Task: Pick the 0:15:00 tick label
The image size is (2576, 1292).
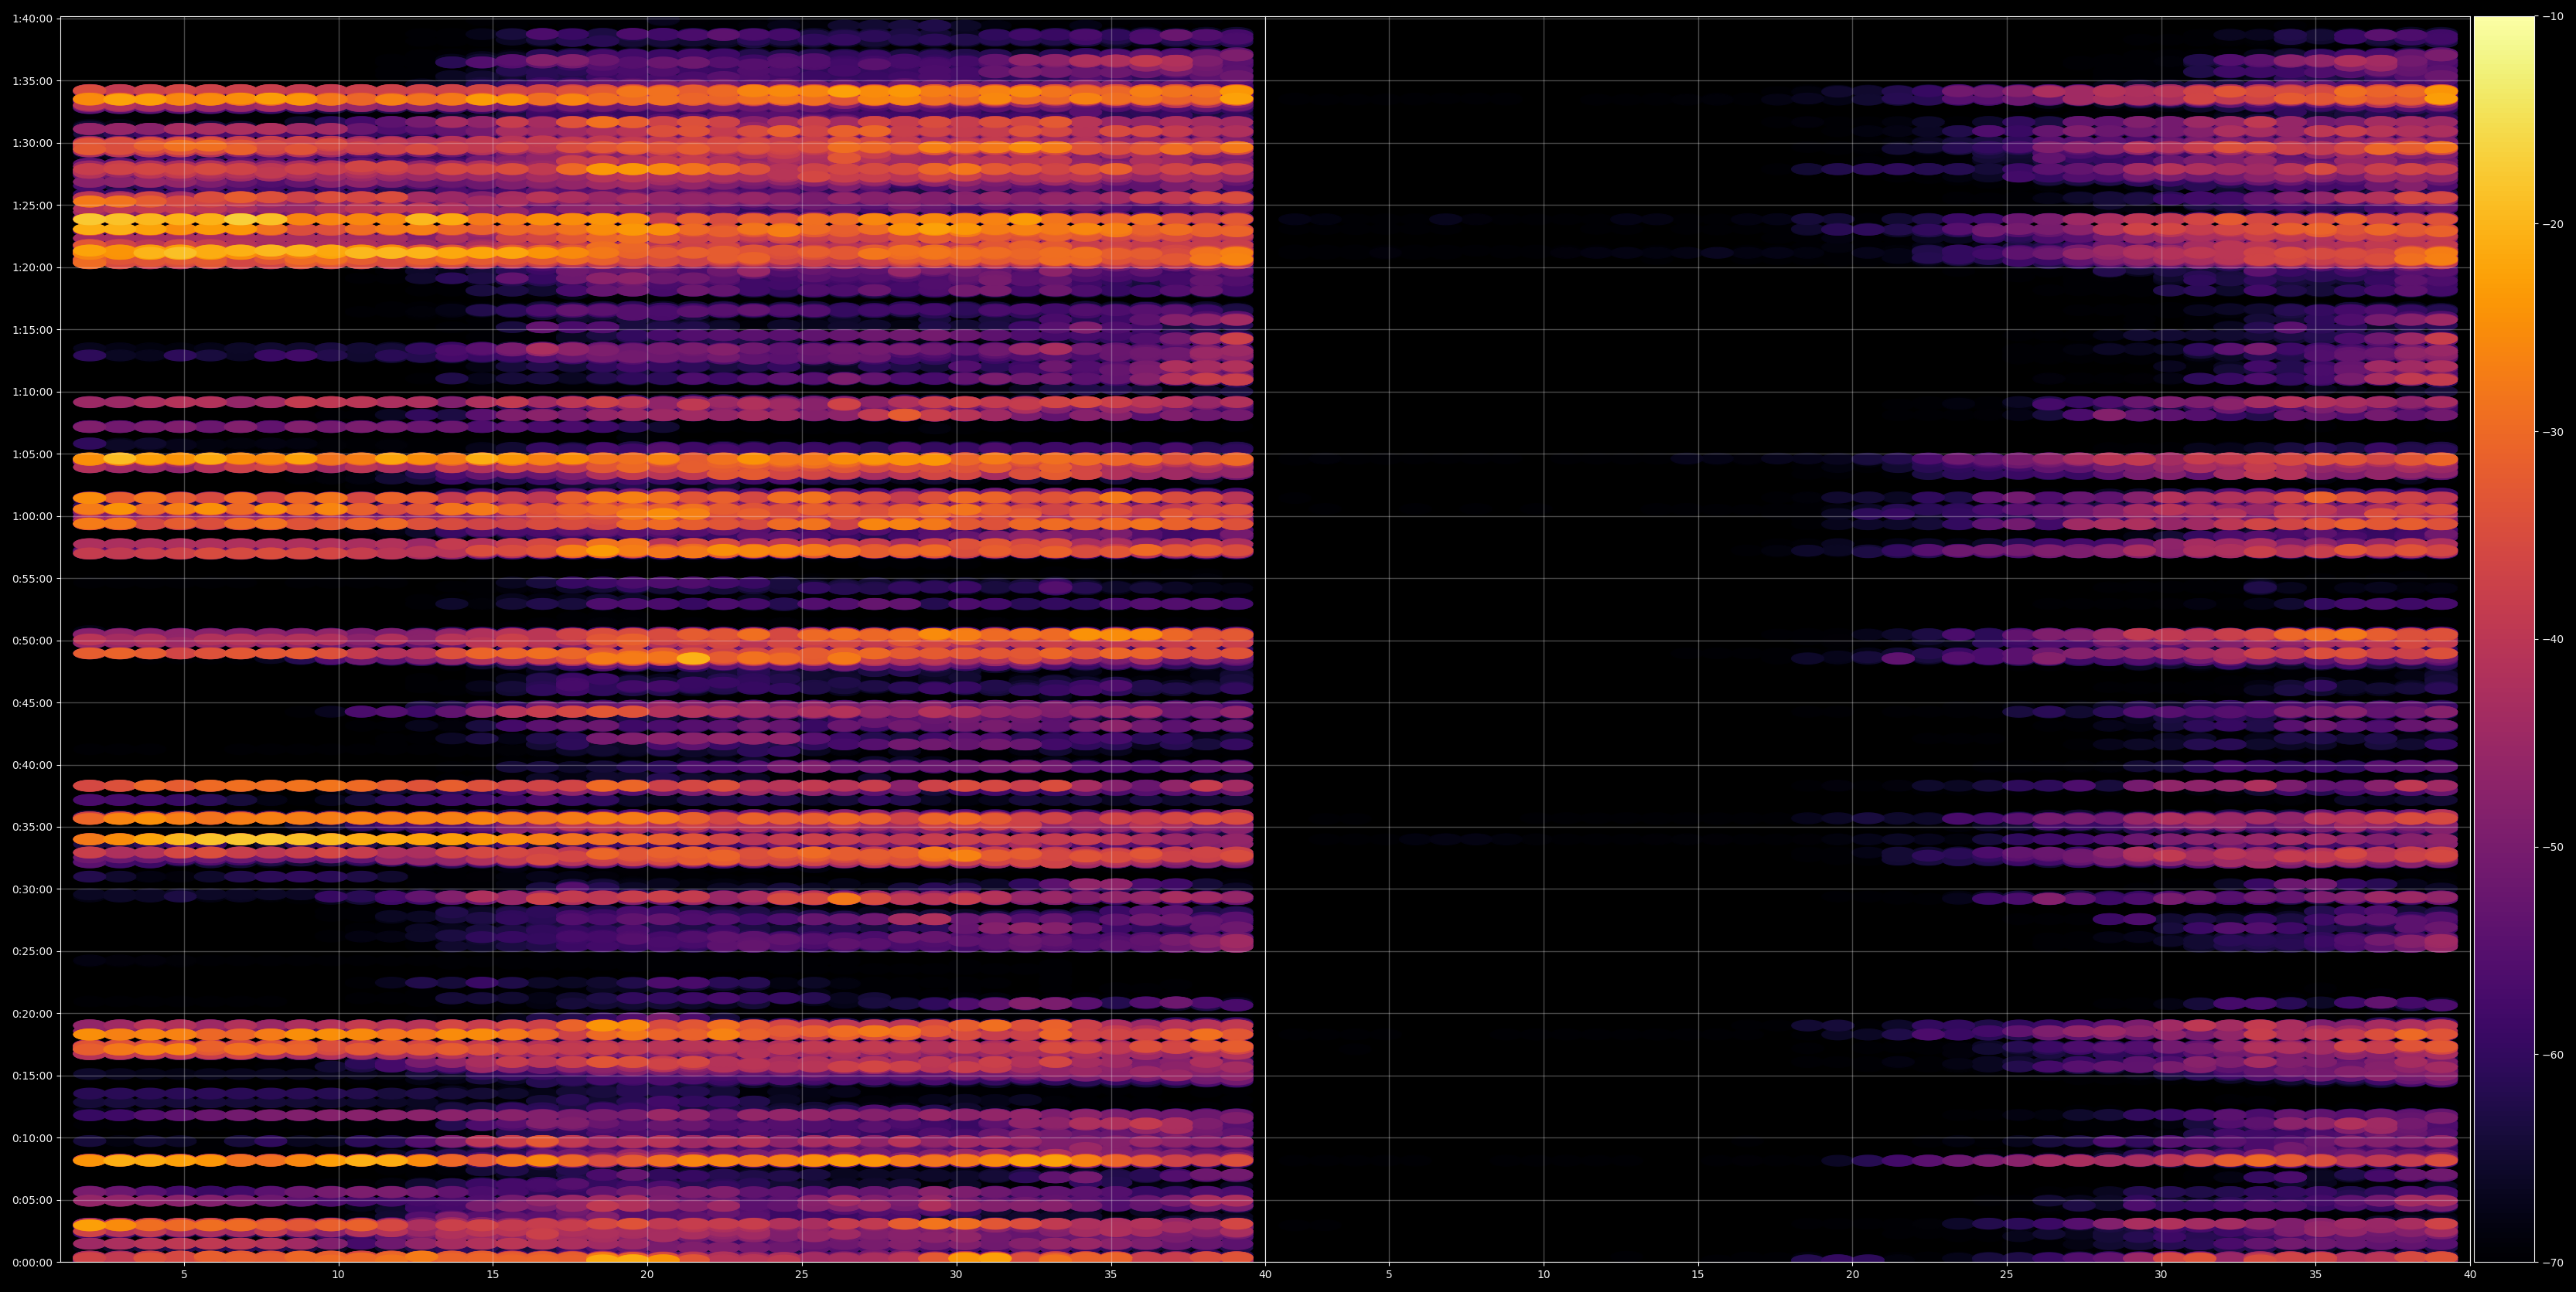Action: (x=32, y=1076)
